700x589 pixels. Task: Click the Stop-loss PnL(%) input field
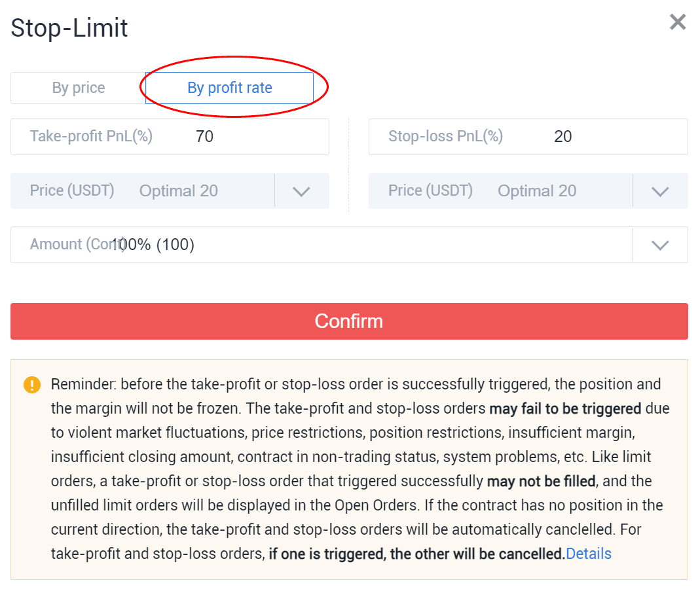pyautogui.click(x=528, y=137)
